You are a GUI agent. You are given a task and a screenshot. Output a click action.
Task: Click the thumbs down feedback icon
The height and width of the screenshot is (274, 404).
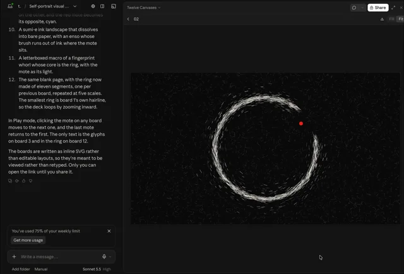pos(31,181)
